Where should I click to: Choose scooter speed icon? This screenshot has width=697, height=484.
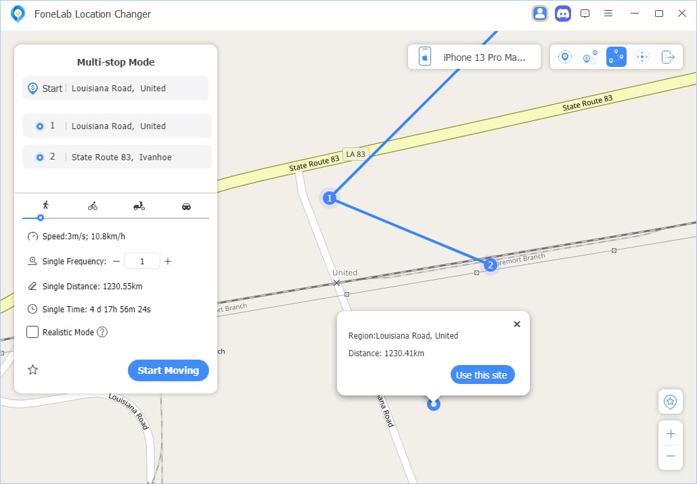[139, 206]
